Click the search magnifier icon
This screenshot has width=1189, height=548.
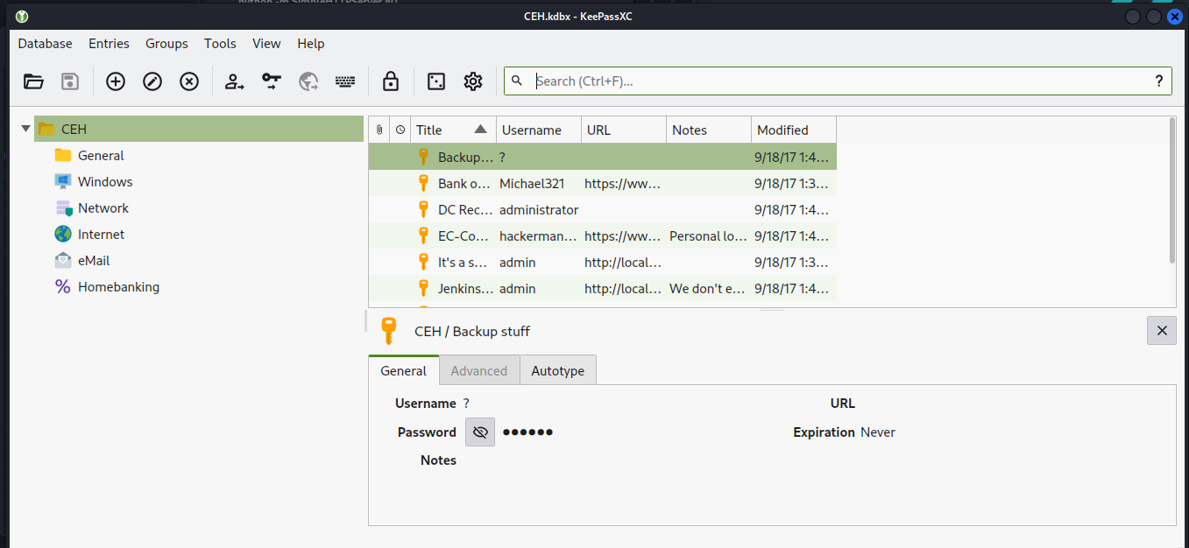pyautogui.click(x=517, y=81)
